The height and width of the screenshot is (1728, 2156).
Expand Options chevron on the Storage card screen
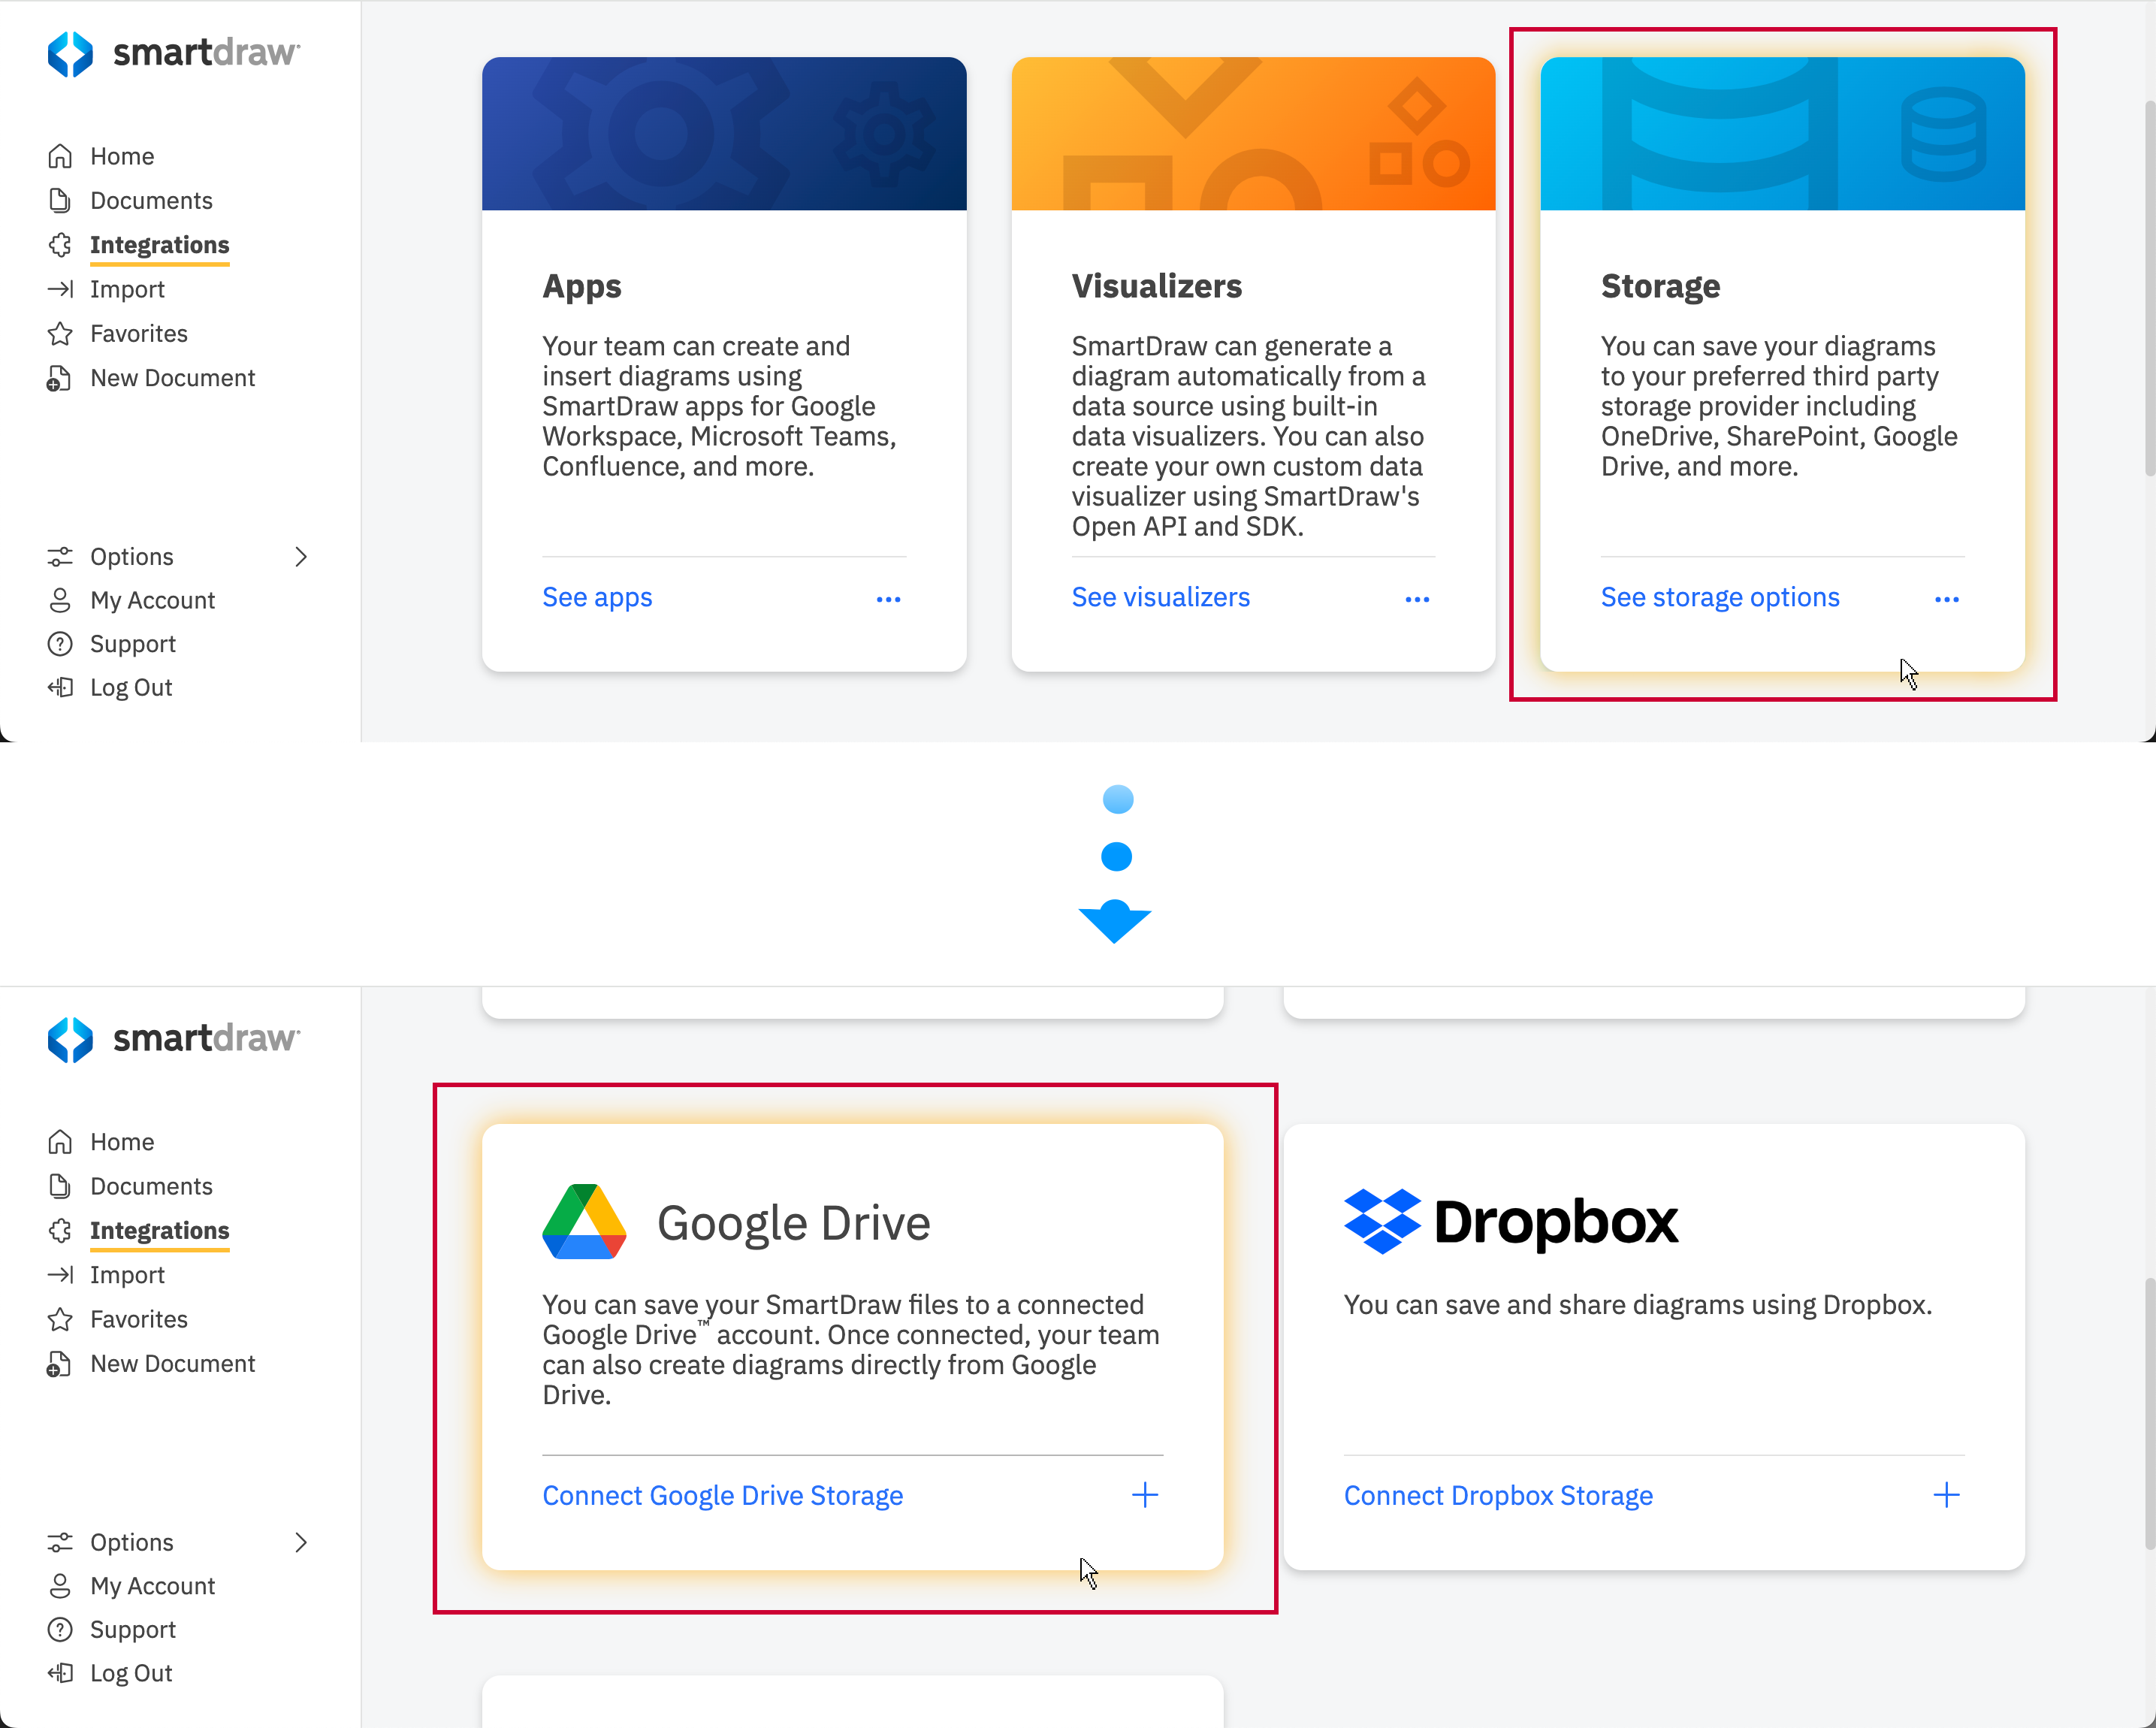[x=301, y=556]
